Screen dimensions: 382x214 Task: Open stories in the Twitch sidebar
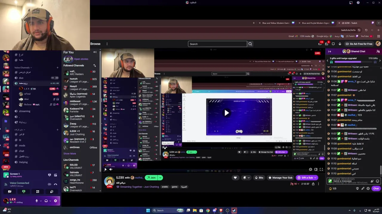coord(76,59)
